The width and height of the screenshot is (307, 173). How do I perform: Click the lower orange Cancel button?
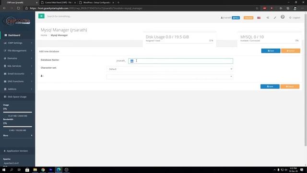pyautogui.click(x=290, y=86)
